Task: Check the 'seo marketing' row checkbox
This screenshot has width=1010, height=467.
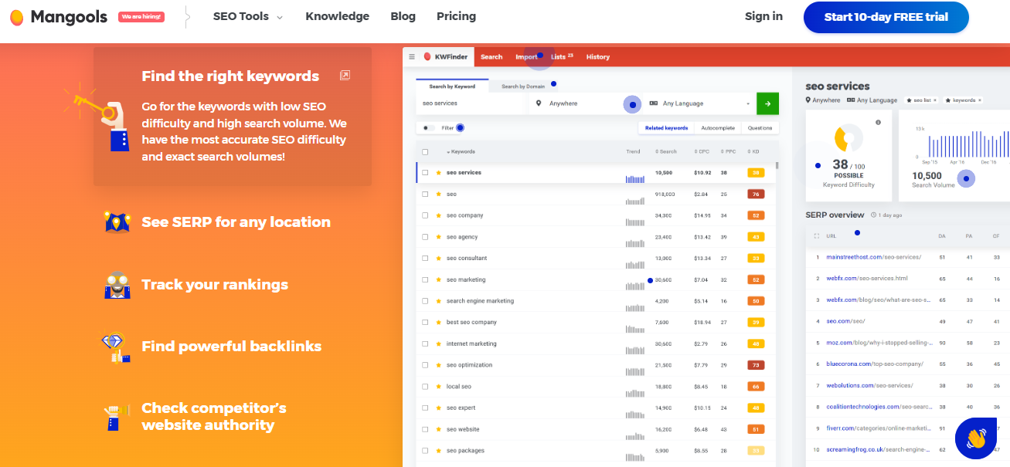Action: coord(425,279)
